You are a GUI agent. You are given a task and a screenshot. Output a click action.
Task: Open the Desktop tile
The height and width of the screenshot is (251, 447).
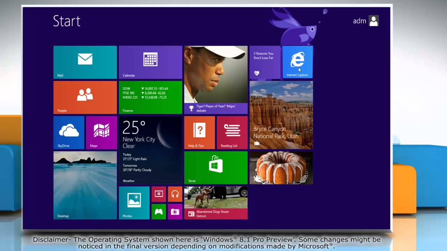85,185
